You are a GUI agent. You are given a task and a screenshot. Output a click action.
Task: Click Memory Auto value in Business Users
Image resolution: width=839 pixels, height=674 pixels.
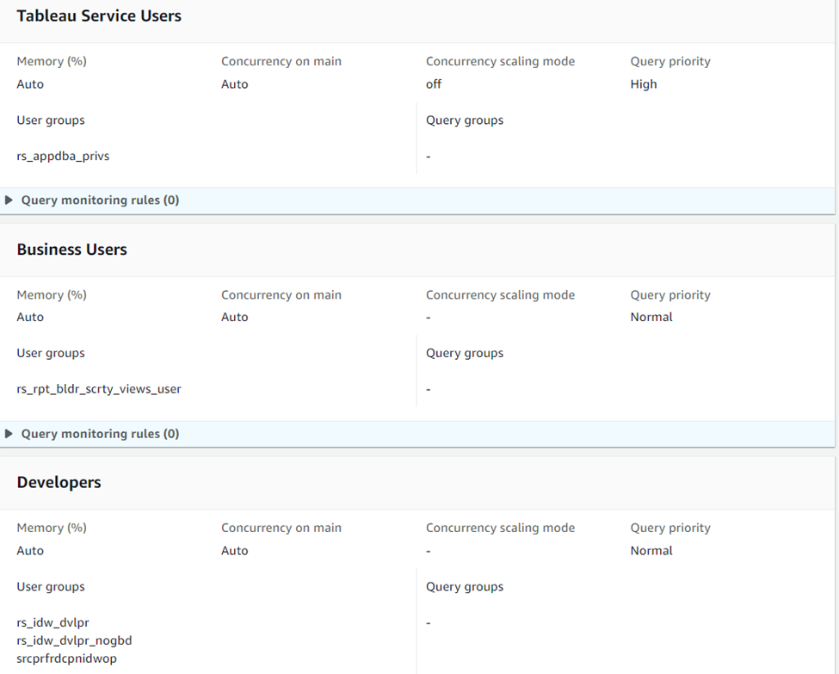coord(30,317)
